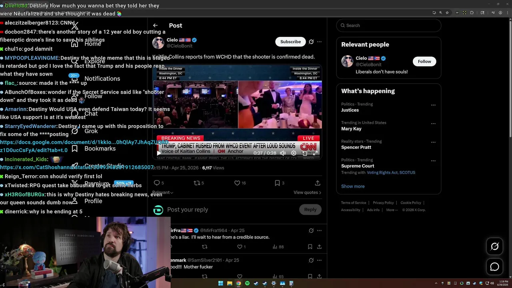The image size is (512, 288).
Task: Expand the Relevant replies sort dropdown
Action: point(162,192)
